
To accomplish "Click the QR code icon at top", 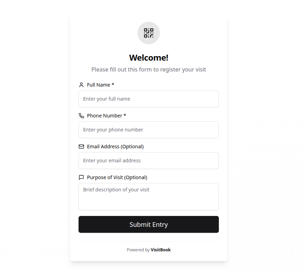I will coord(149,33).
